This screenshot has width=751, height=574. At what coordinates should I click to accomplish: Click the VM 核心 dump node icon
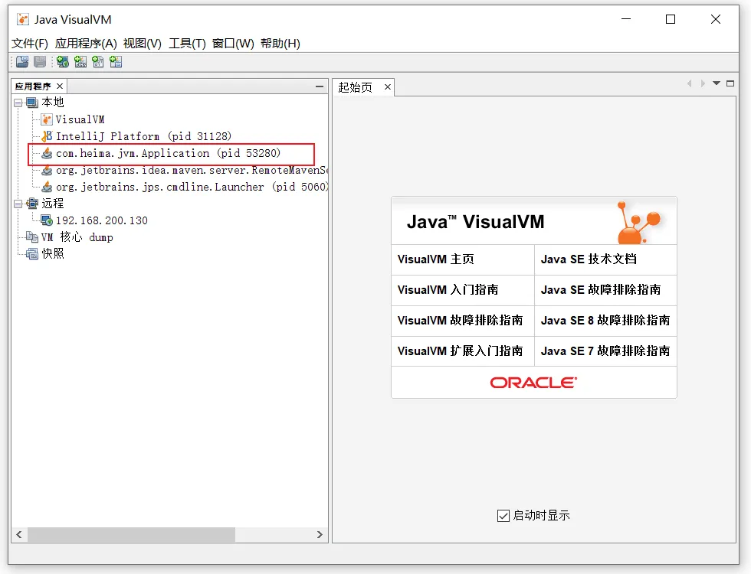click(32, 237)
